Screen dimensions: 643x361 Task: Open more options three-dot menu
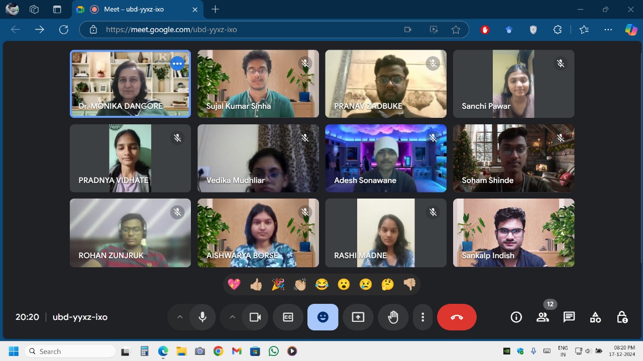point(423,317)
